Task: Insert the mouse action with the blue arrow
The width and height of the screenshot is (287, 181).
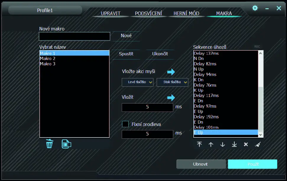Action: (171, 72)
